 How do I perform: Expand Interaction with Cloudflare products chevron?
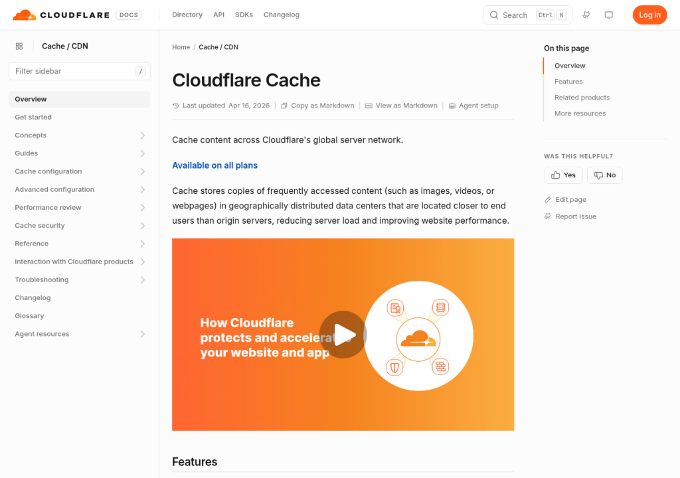pos(142,262)
